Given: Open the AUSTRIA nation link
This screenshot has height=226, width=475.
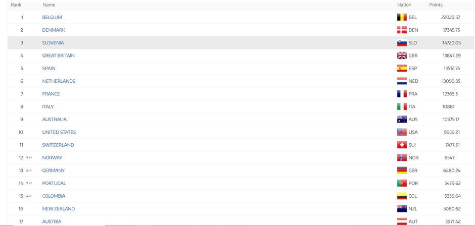Looking at the screenshot, I should (52, 221).
